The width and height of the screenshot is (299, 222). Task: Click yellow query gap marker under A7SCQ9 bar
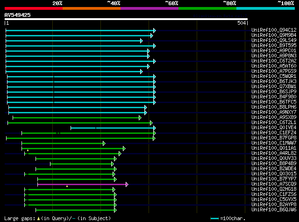67,186
